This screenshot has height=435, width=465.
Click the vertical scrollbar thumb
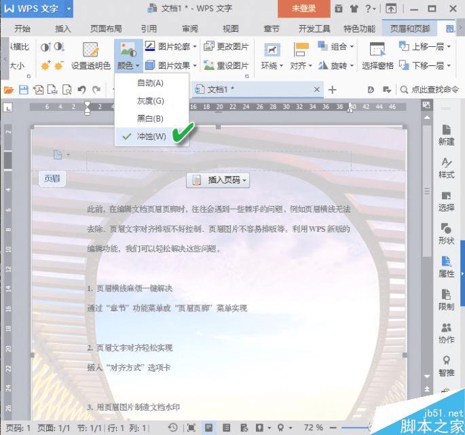427,190
